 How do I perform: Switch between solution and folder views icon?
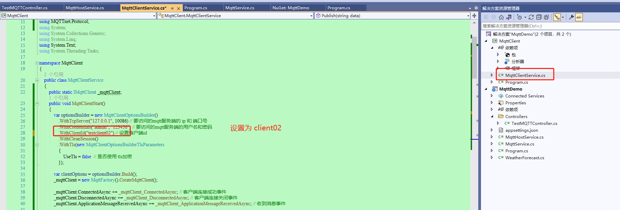point(509,17)
